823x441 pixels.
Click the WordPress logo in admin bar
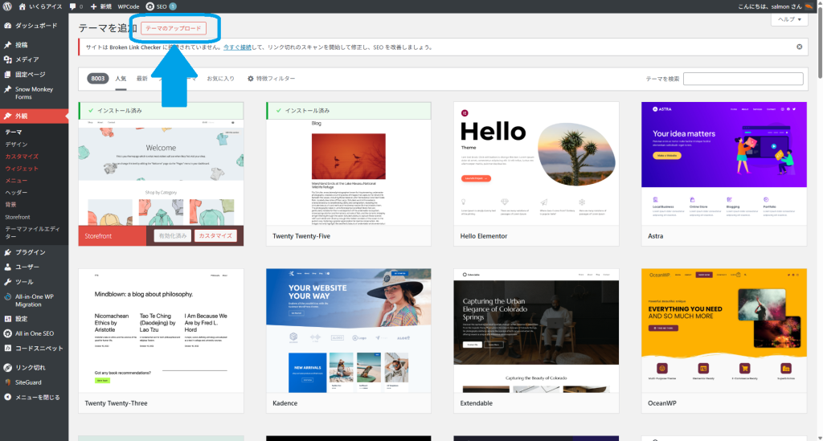pos(6,6)
